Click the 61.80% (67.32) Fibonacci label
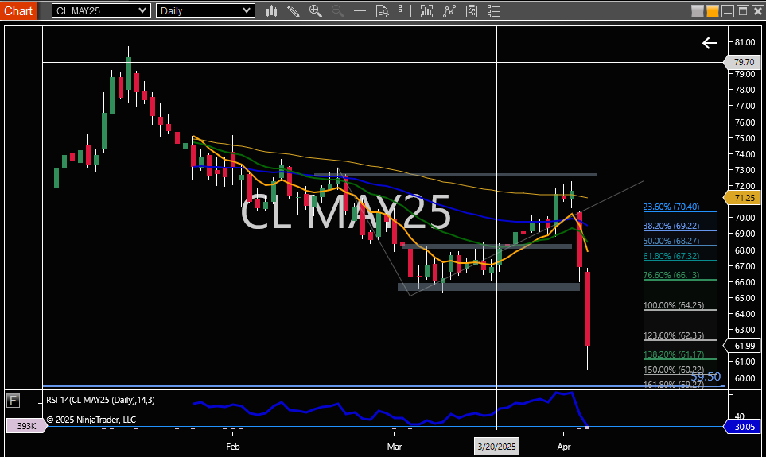 click(x=671, y=256)
